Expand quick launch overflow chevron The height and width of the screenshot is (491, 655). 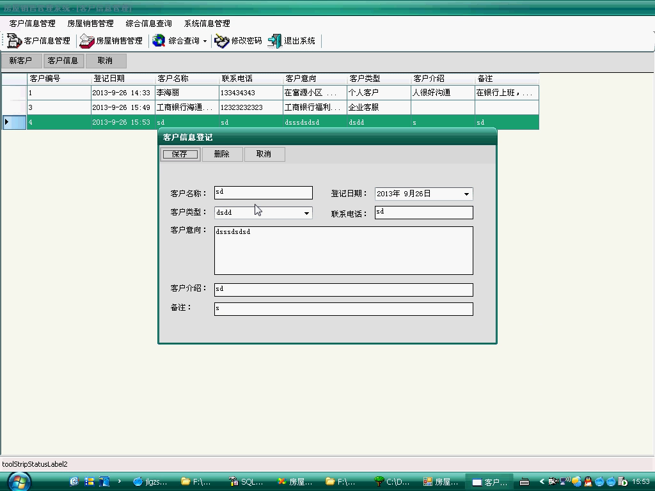(120, 481)
